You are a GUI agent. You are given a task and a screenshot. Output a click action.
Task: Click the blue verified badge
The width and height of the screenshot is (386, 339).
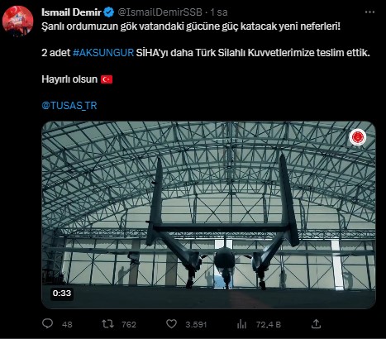click(109, 12)
